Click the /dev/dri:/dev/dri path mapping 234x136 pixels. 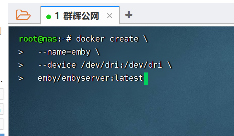pyautogui.click(x=121, y=65)
